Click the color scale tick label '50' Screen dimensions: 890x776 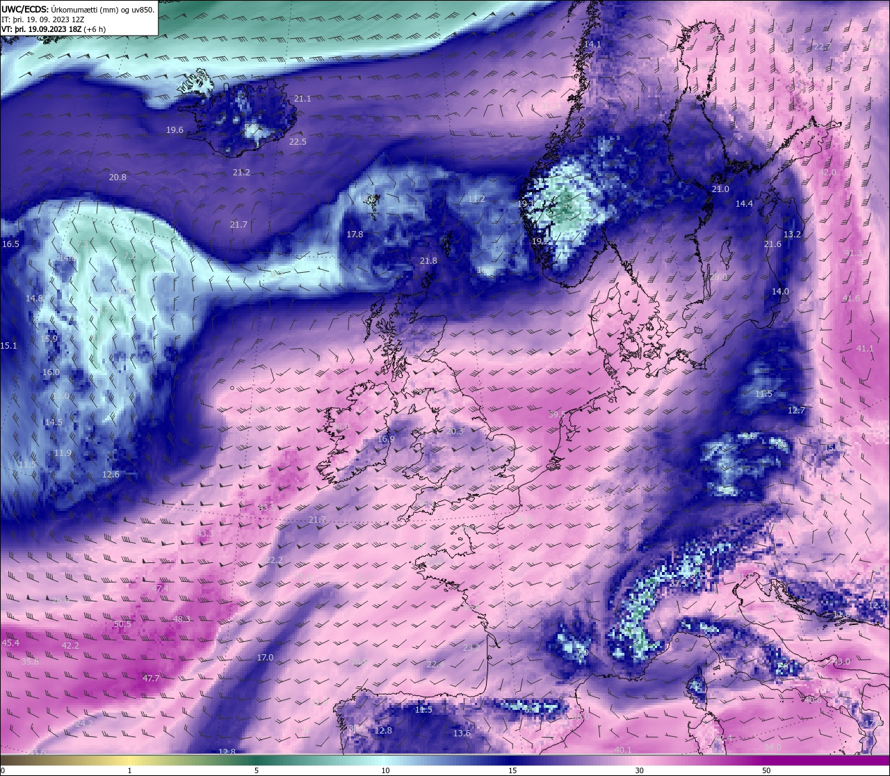766,770
